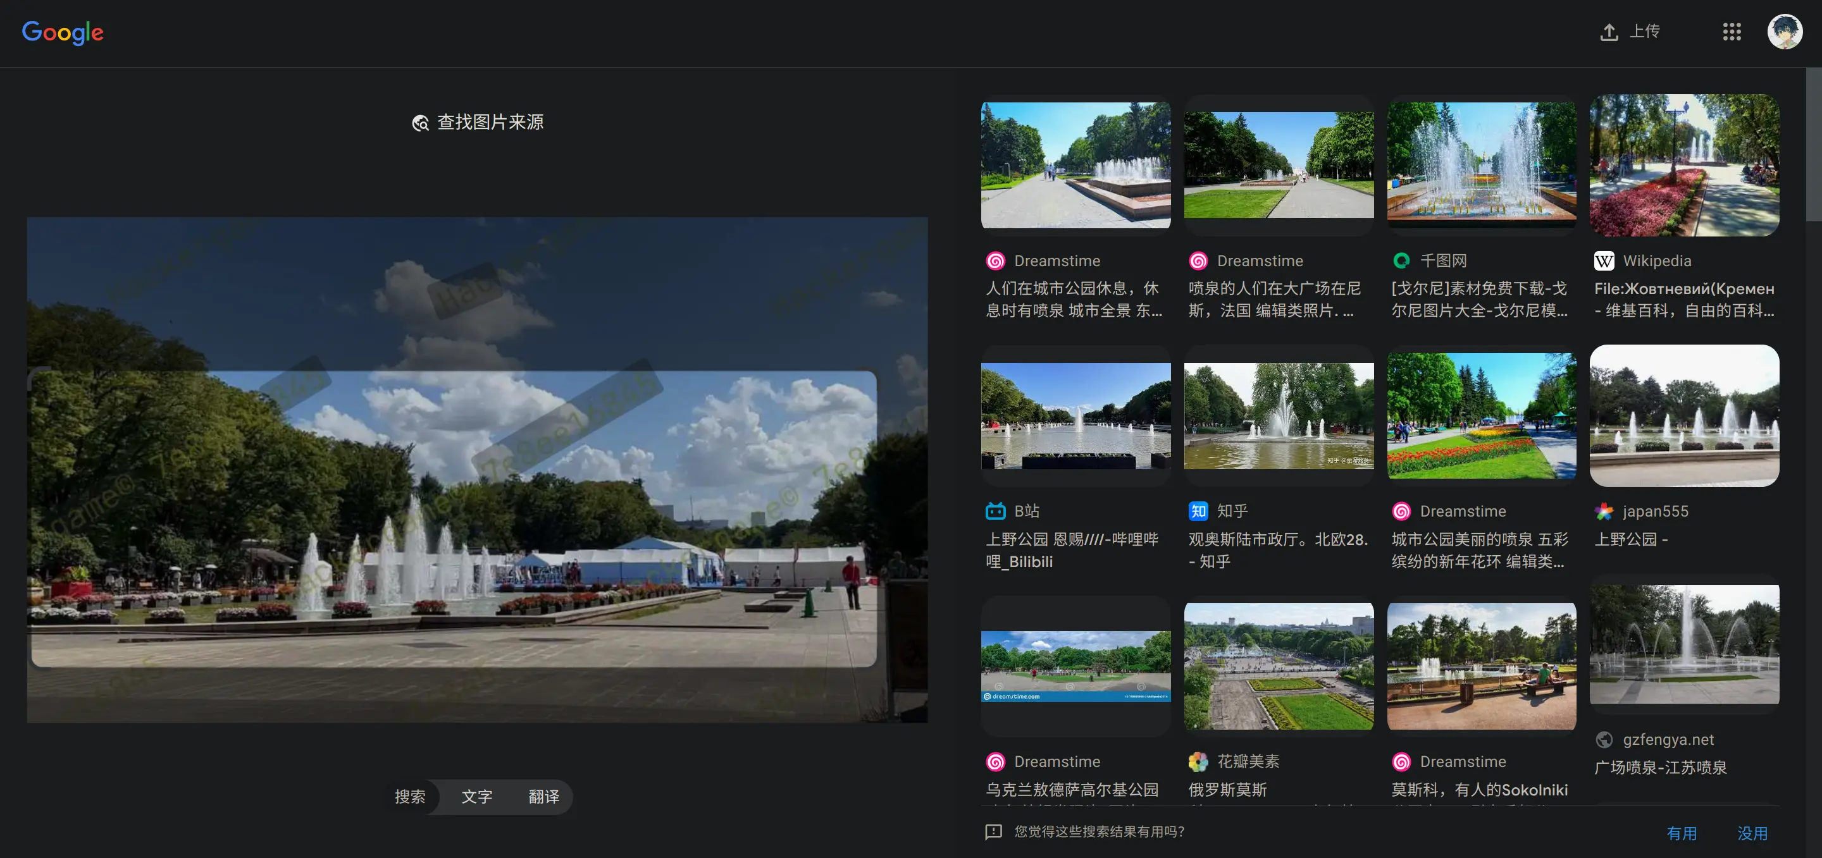Click the feedback flag icon
The width and height of the screenshot is (1822, 858).
pos(993,832)
